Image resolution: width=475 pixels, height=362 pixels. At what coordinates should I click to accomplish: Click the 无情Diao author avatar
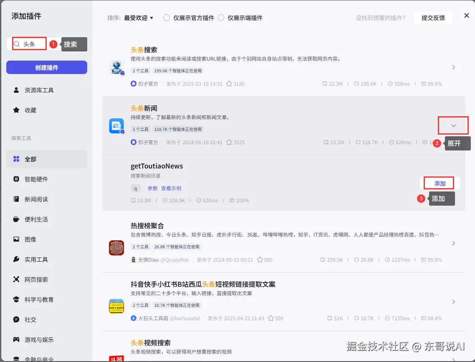tap(134, 260)
